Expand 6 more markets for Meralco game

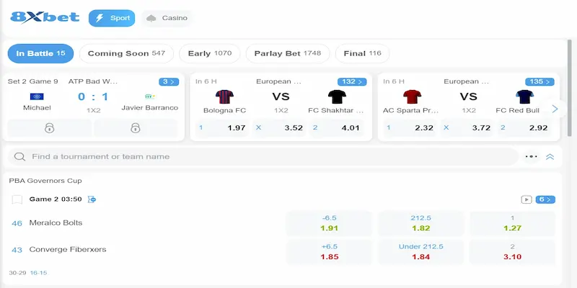[544, 199]
